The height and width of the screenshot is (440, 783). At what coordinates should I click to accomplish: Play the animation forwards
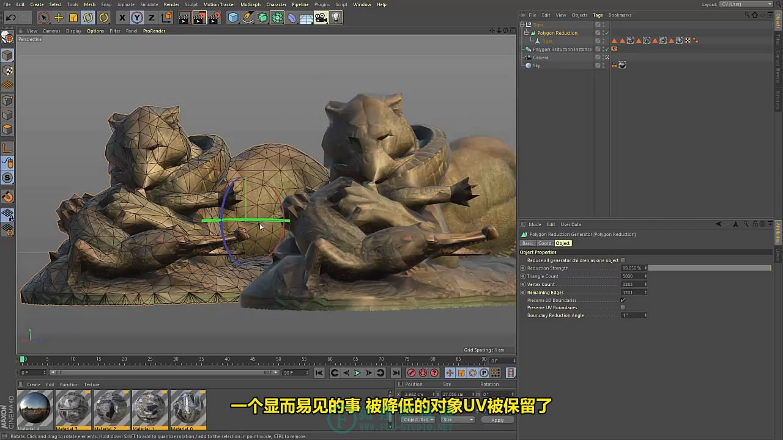click(x=358, y=373)
